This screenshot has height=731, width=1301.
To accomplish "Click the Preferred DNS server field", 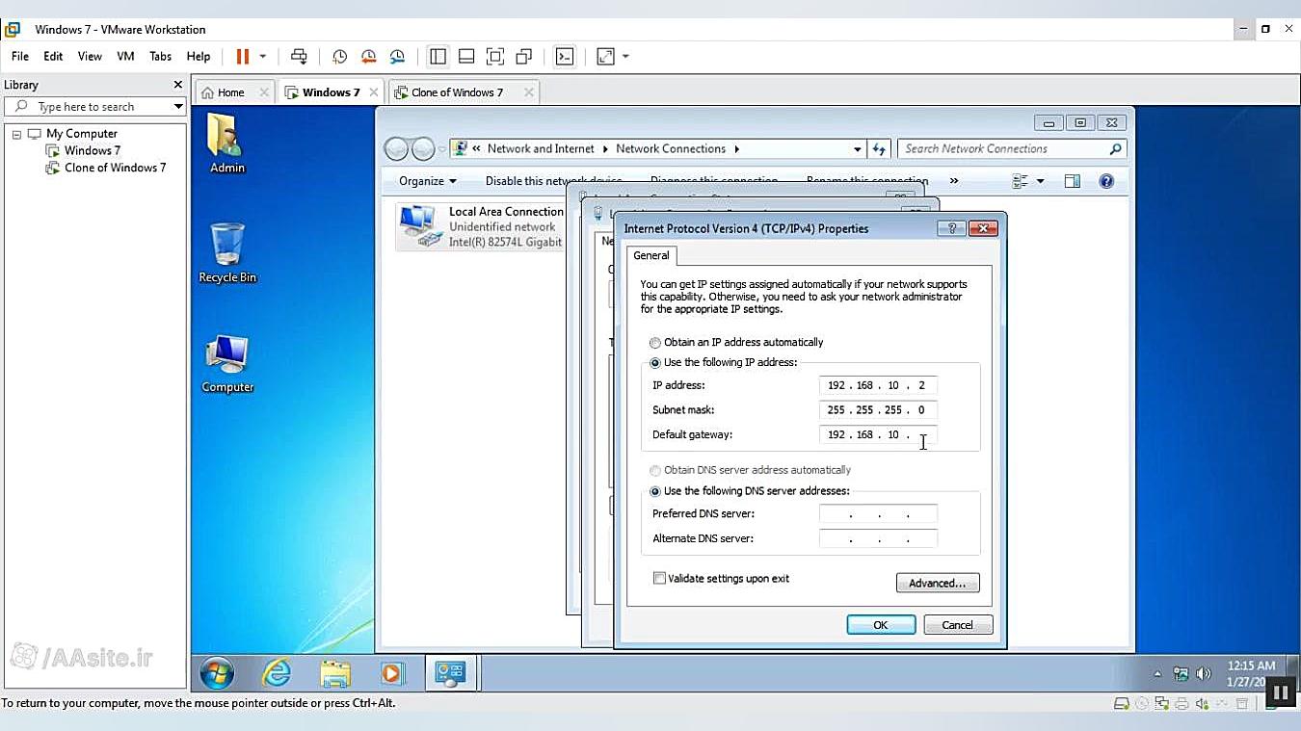I will pyautogui.click(x=878, y=514).
